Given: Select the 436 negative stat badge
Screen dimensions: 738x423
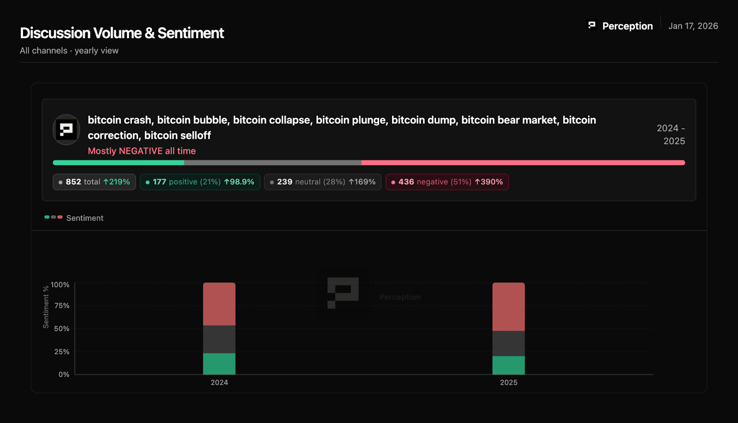Looking at the screenshot, I should (447, 182).
